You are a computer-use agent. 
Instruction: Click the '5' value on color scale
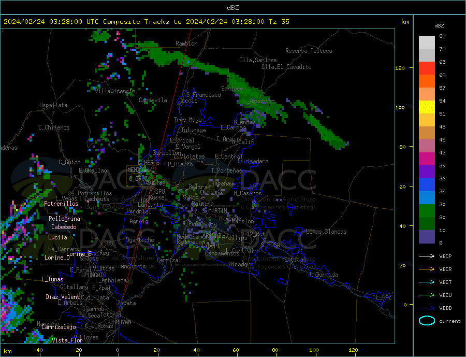click(x=441, y=243)
